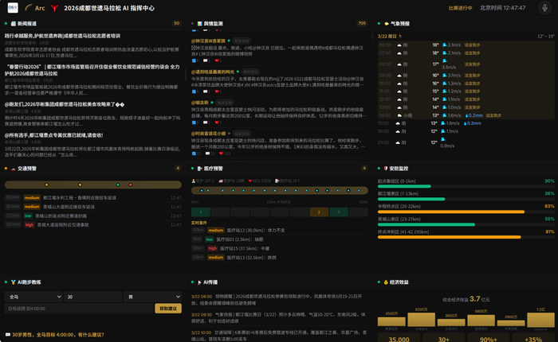Click the 14:00 小雨 weather icon
Viewport: 558px width, 342px height.
[399, 115]
